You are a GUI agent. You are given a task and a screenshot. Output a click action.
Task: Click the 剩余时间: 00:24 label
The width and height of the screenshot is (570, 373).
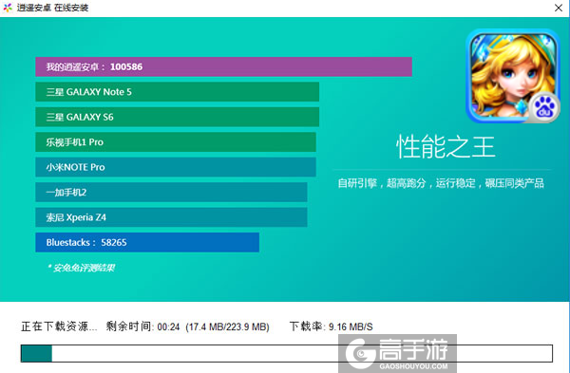pos(142,326)
